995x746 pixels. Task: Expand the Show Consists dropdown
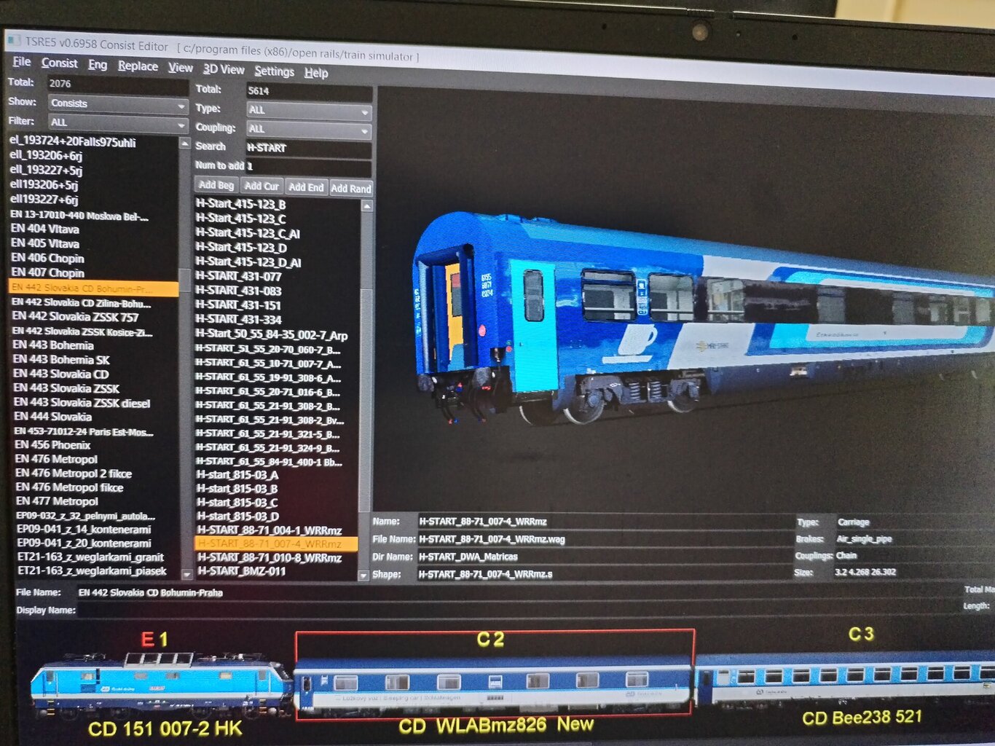click(118, 104)
